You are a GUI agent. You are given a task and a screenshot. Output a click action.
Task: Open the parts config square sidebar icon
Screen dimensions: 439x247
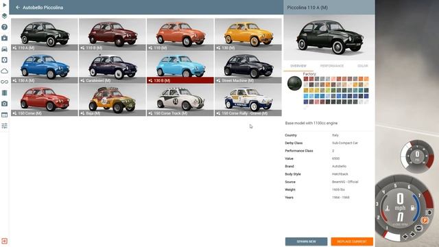[x=5, y=60]
